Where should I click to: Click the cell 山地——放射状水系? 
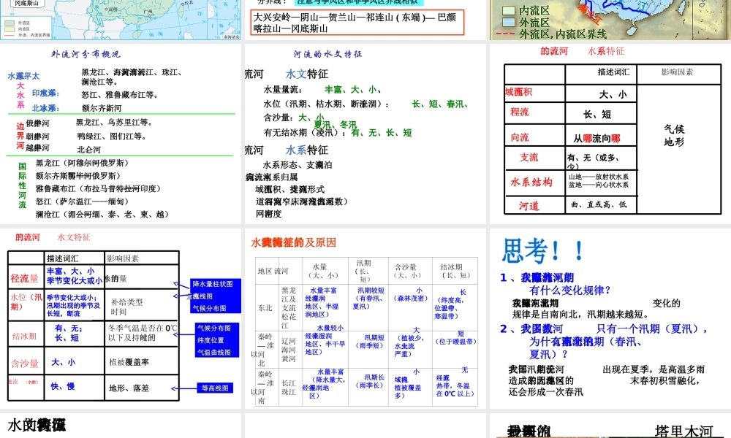[x=599, y=177]
